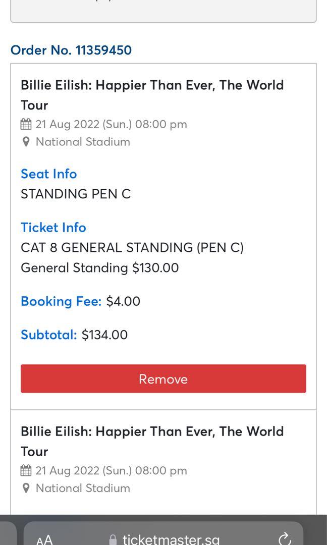
Task: Select the Subtotal amount $134.00
Action: click(x=105, y=335)
